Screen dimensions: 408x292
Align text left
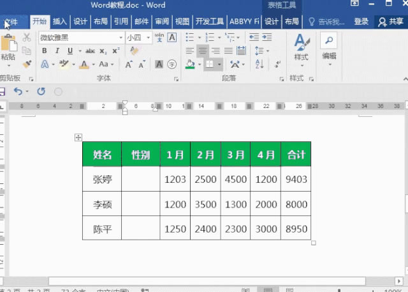(x=190, y=50)
